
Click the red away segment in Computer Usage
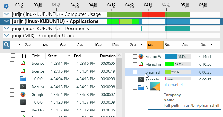tap(153, 14)
